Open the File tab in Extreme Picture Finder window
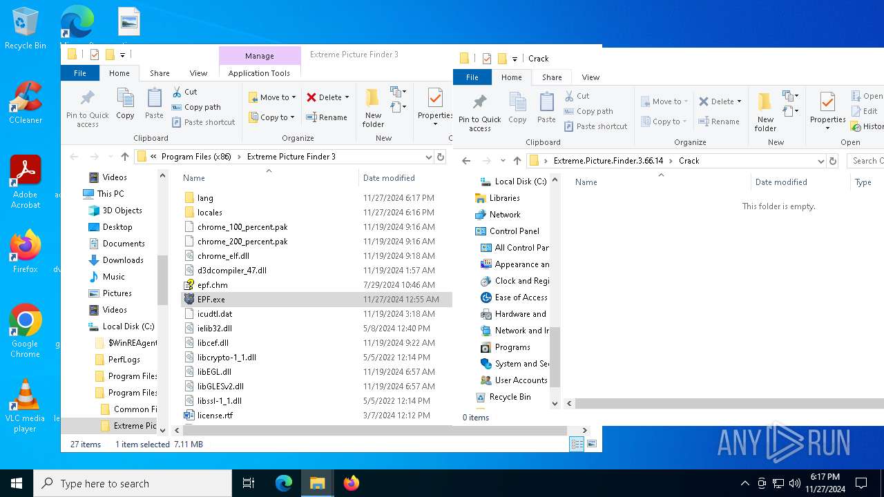 (x=80, y=73)
